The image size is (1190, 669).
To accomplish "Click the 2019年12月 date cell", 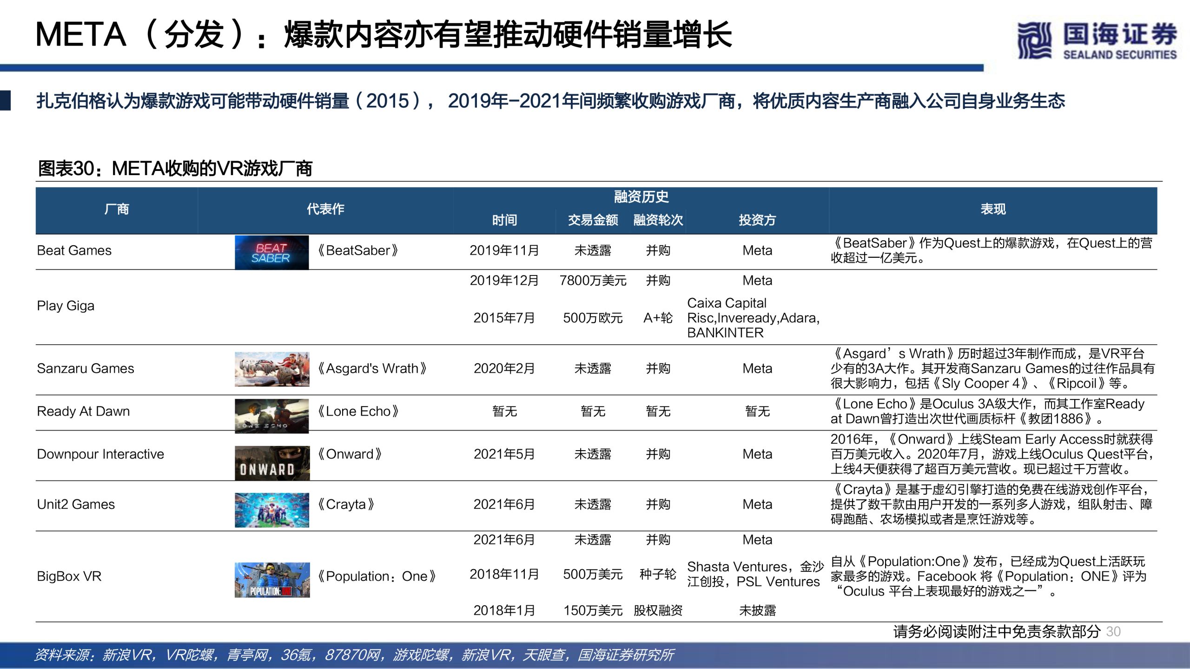I will (504, 281).
